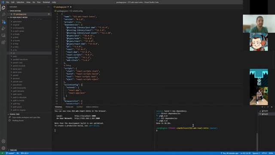Viewport: 275px width, 155px height.
Task: Open the launch profile dropdown beside the new terminal icon
Action: [x=265, y=107]
